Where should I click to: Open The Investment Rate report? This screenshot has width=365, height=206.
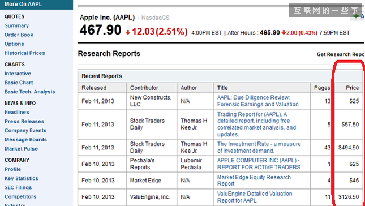coord(259,147)
